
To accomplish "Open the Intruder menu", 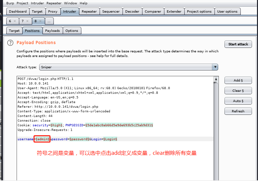I will point(37,3).
